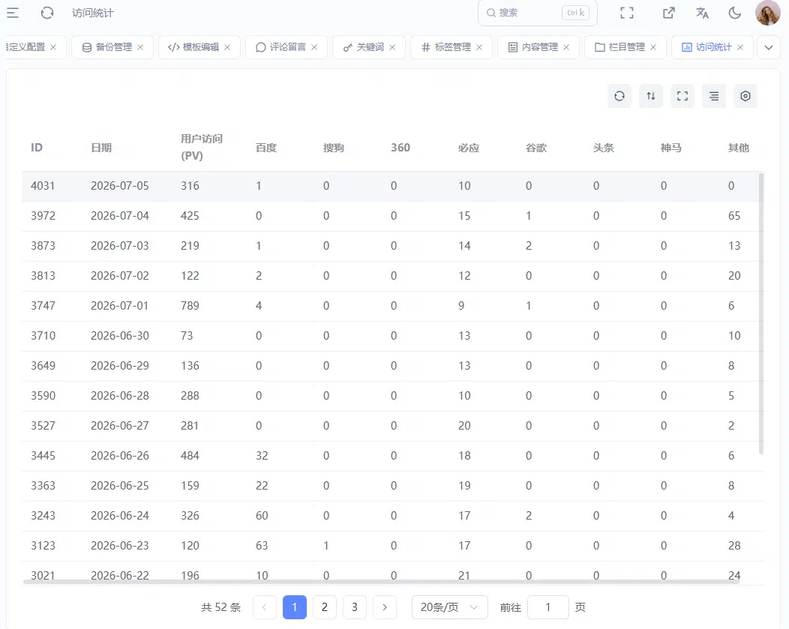This screenshot has height=629, width=789.
Task: Close the 访问统计 tab
Action: click(741, 47)
